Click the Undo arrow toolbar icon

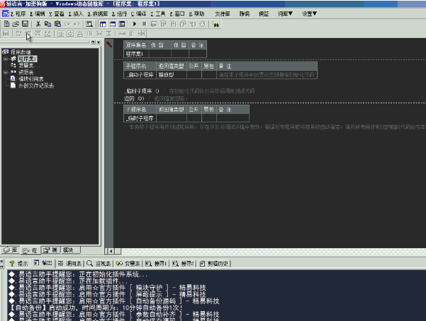click(x=68, y=24)
